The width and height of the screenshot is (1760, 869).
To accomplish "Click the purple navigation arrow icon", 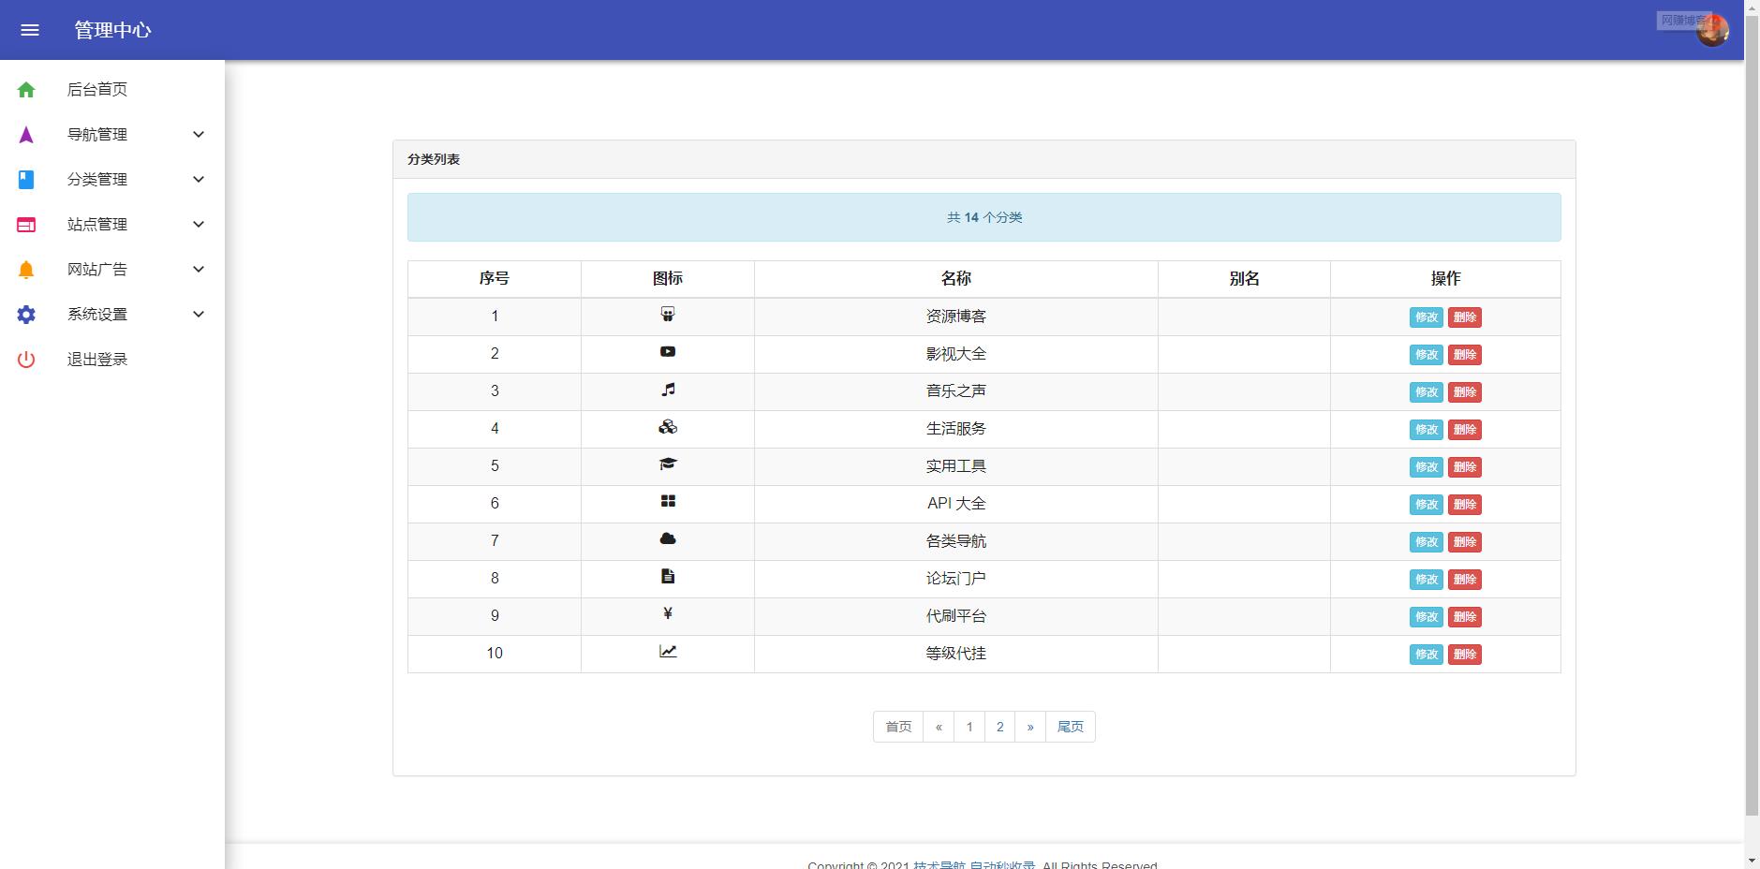I will click(26, 135).
